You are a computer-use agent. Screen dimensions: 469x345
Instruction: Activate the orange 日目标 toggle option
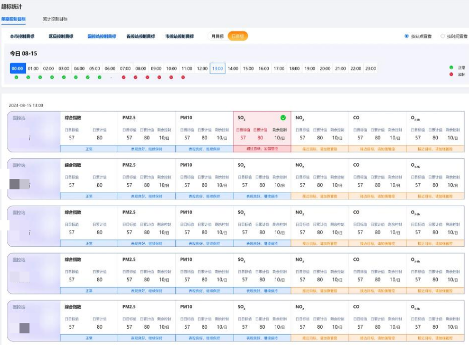pos(238,36)
